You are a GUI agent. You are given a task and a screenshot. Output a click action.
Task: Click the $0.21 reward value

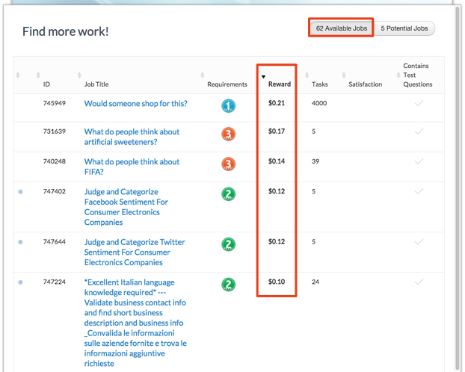click(x=277, y=103)
